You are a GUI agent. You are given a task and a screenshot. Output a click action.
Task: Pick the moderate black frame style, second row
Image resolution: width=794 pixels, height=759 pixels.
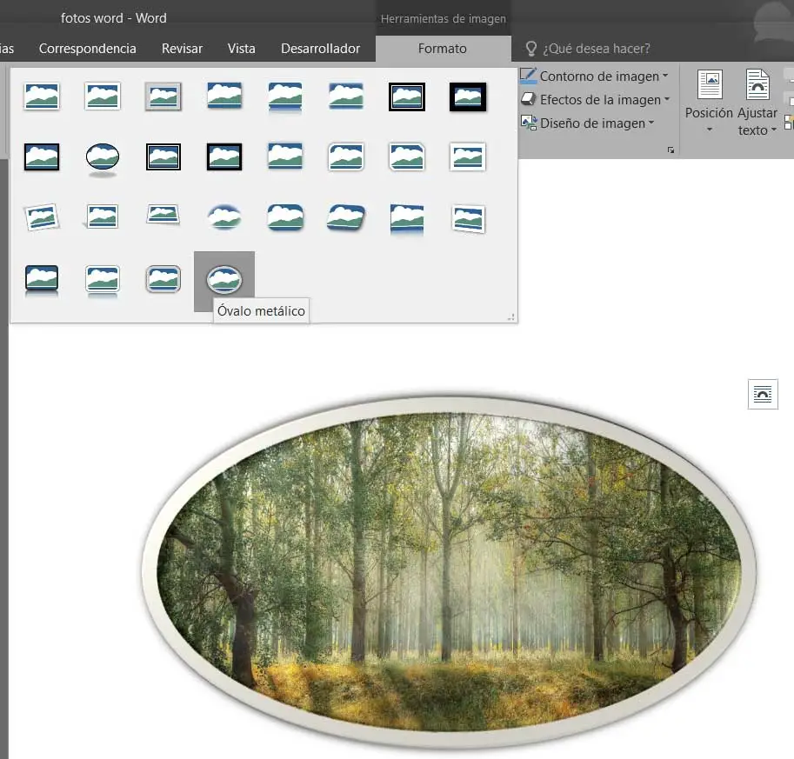224,157
